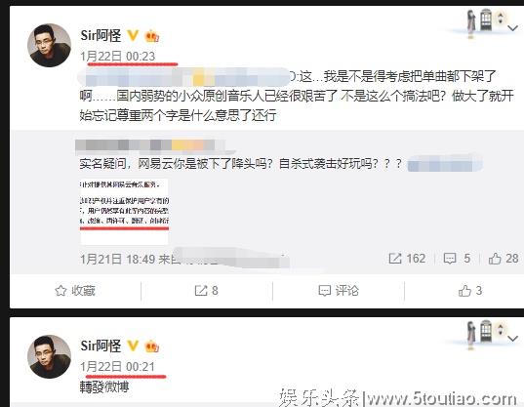524x407 pixels.
Task: Click Sir阿怪 username on first post
Action: click(x=101, y=35)
